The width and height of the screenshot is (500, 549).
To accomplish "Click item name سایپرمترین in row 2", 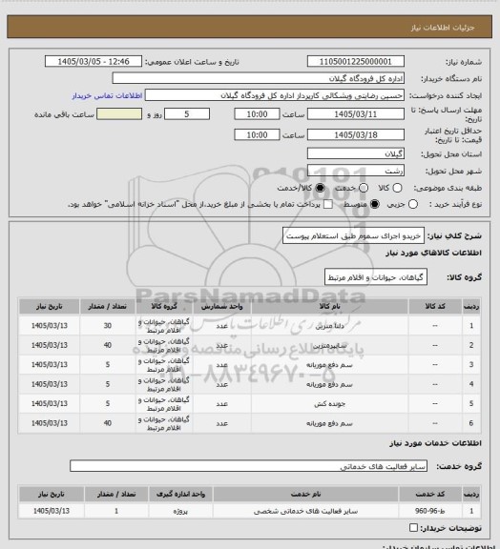I will click(x=329, y=346).
